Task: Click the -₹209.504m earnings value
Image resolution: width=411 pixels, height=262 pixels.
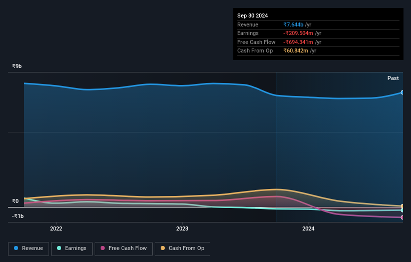Action: (x=298, y=33)
